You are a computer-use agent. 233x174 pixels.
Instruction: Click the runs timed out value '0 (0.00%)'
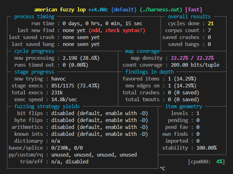point(75,65)
